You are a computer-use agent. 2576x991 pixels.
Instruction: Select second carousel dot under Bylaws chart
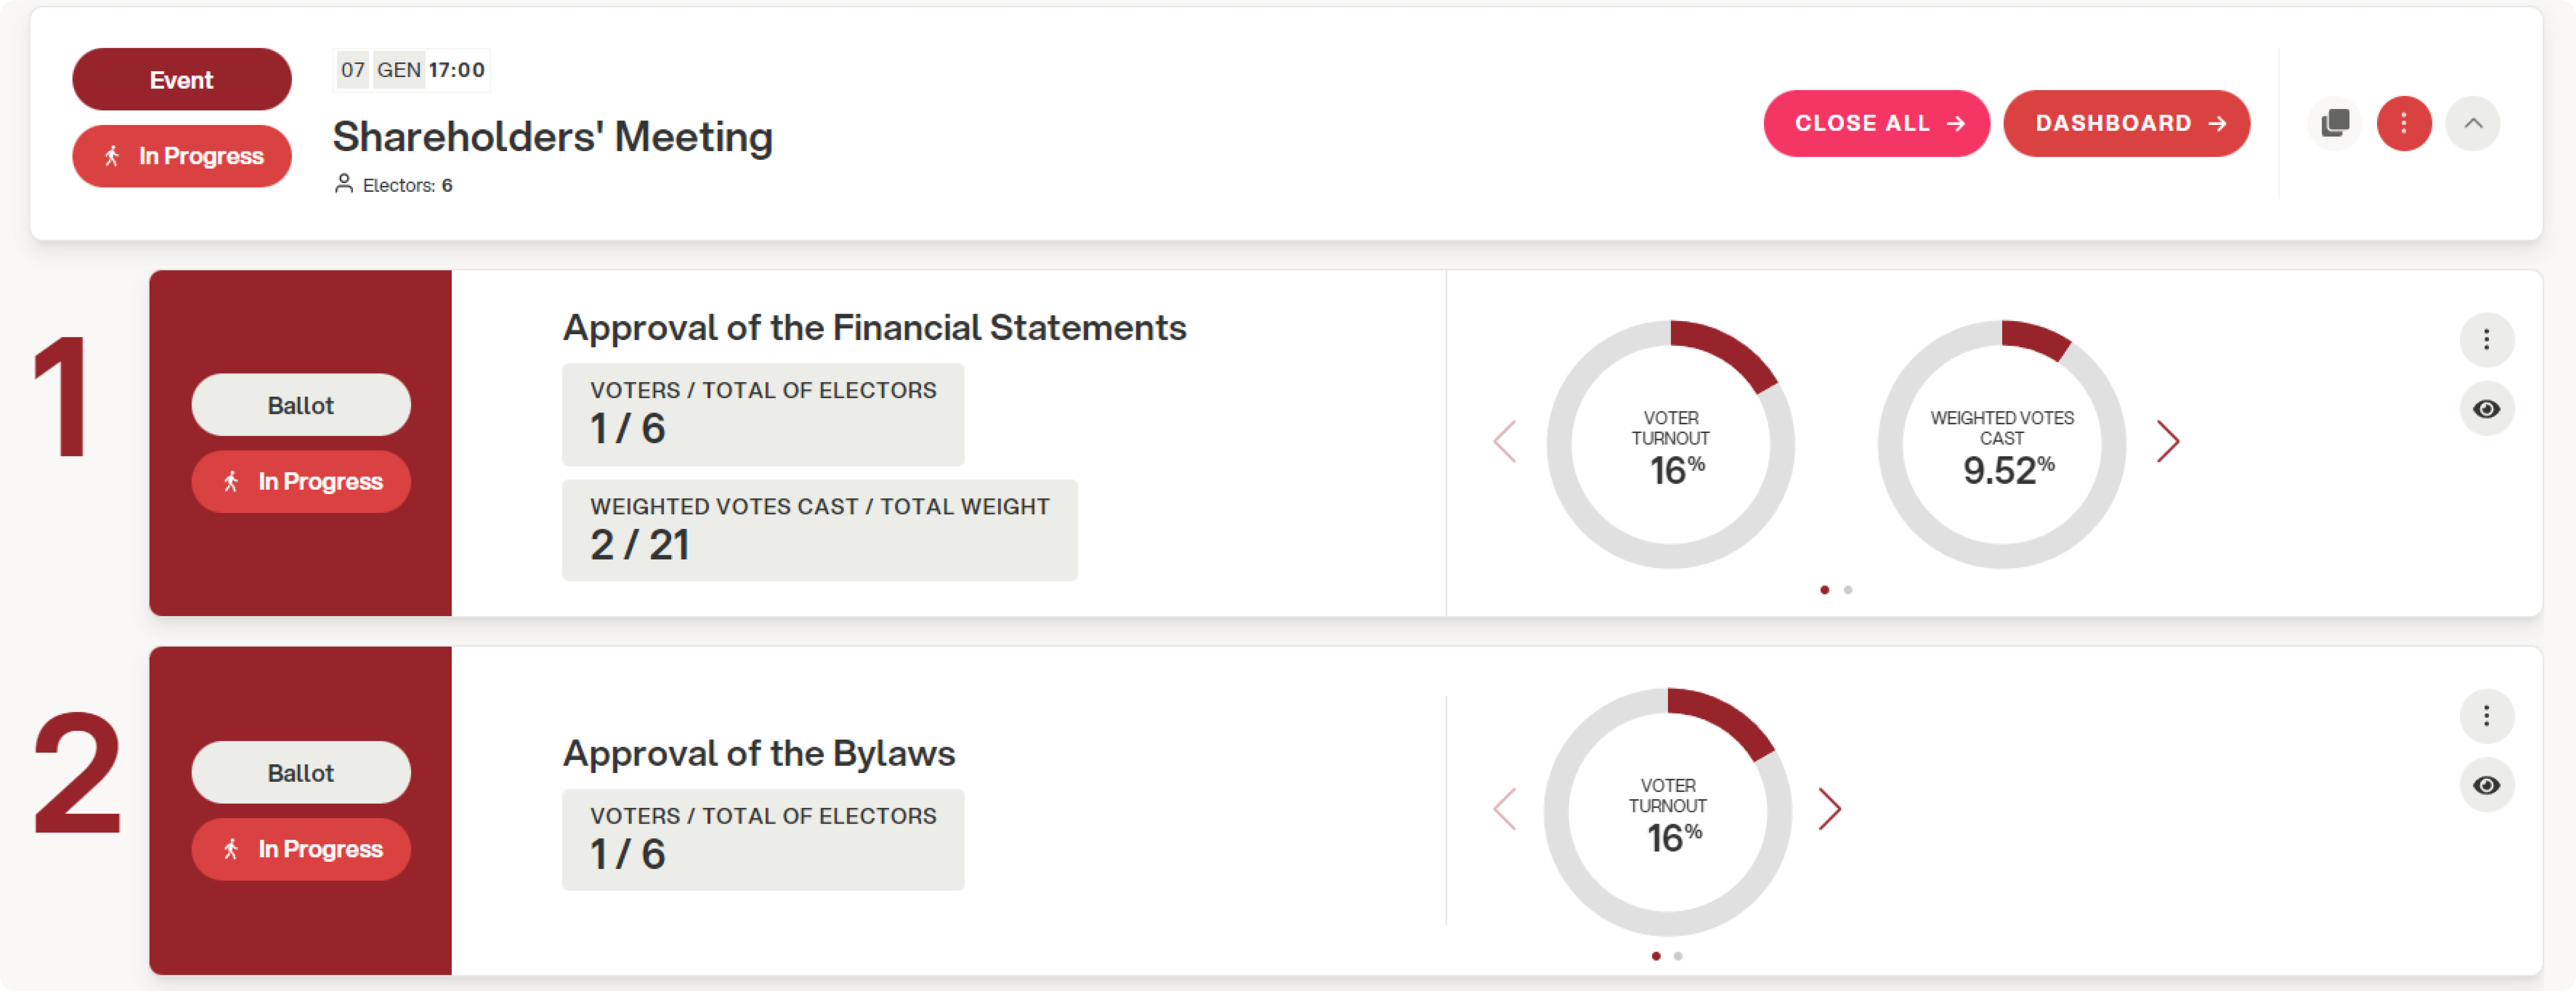[x=1678, y=956]
